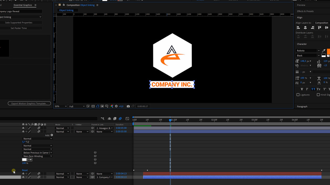This screenshot has width=330, height=185.
Task: Toggle the composition panel lock icon
Action: [64, 5]
